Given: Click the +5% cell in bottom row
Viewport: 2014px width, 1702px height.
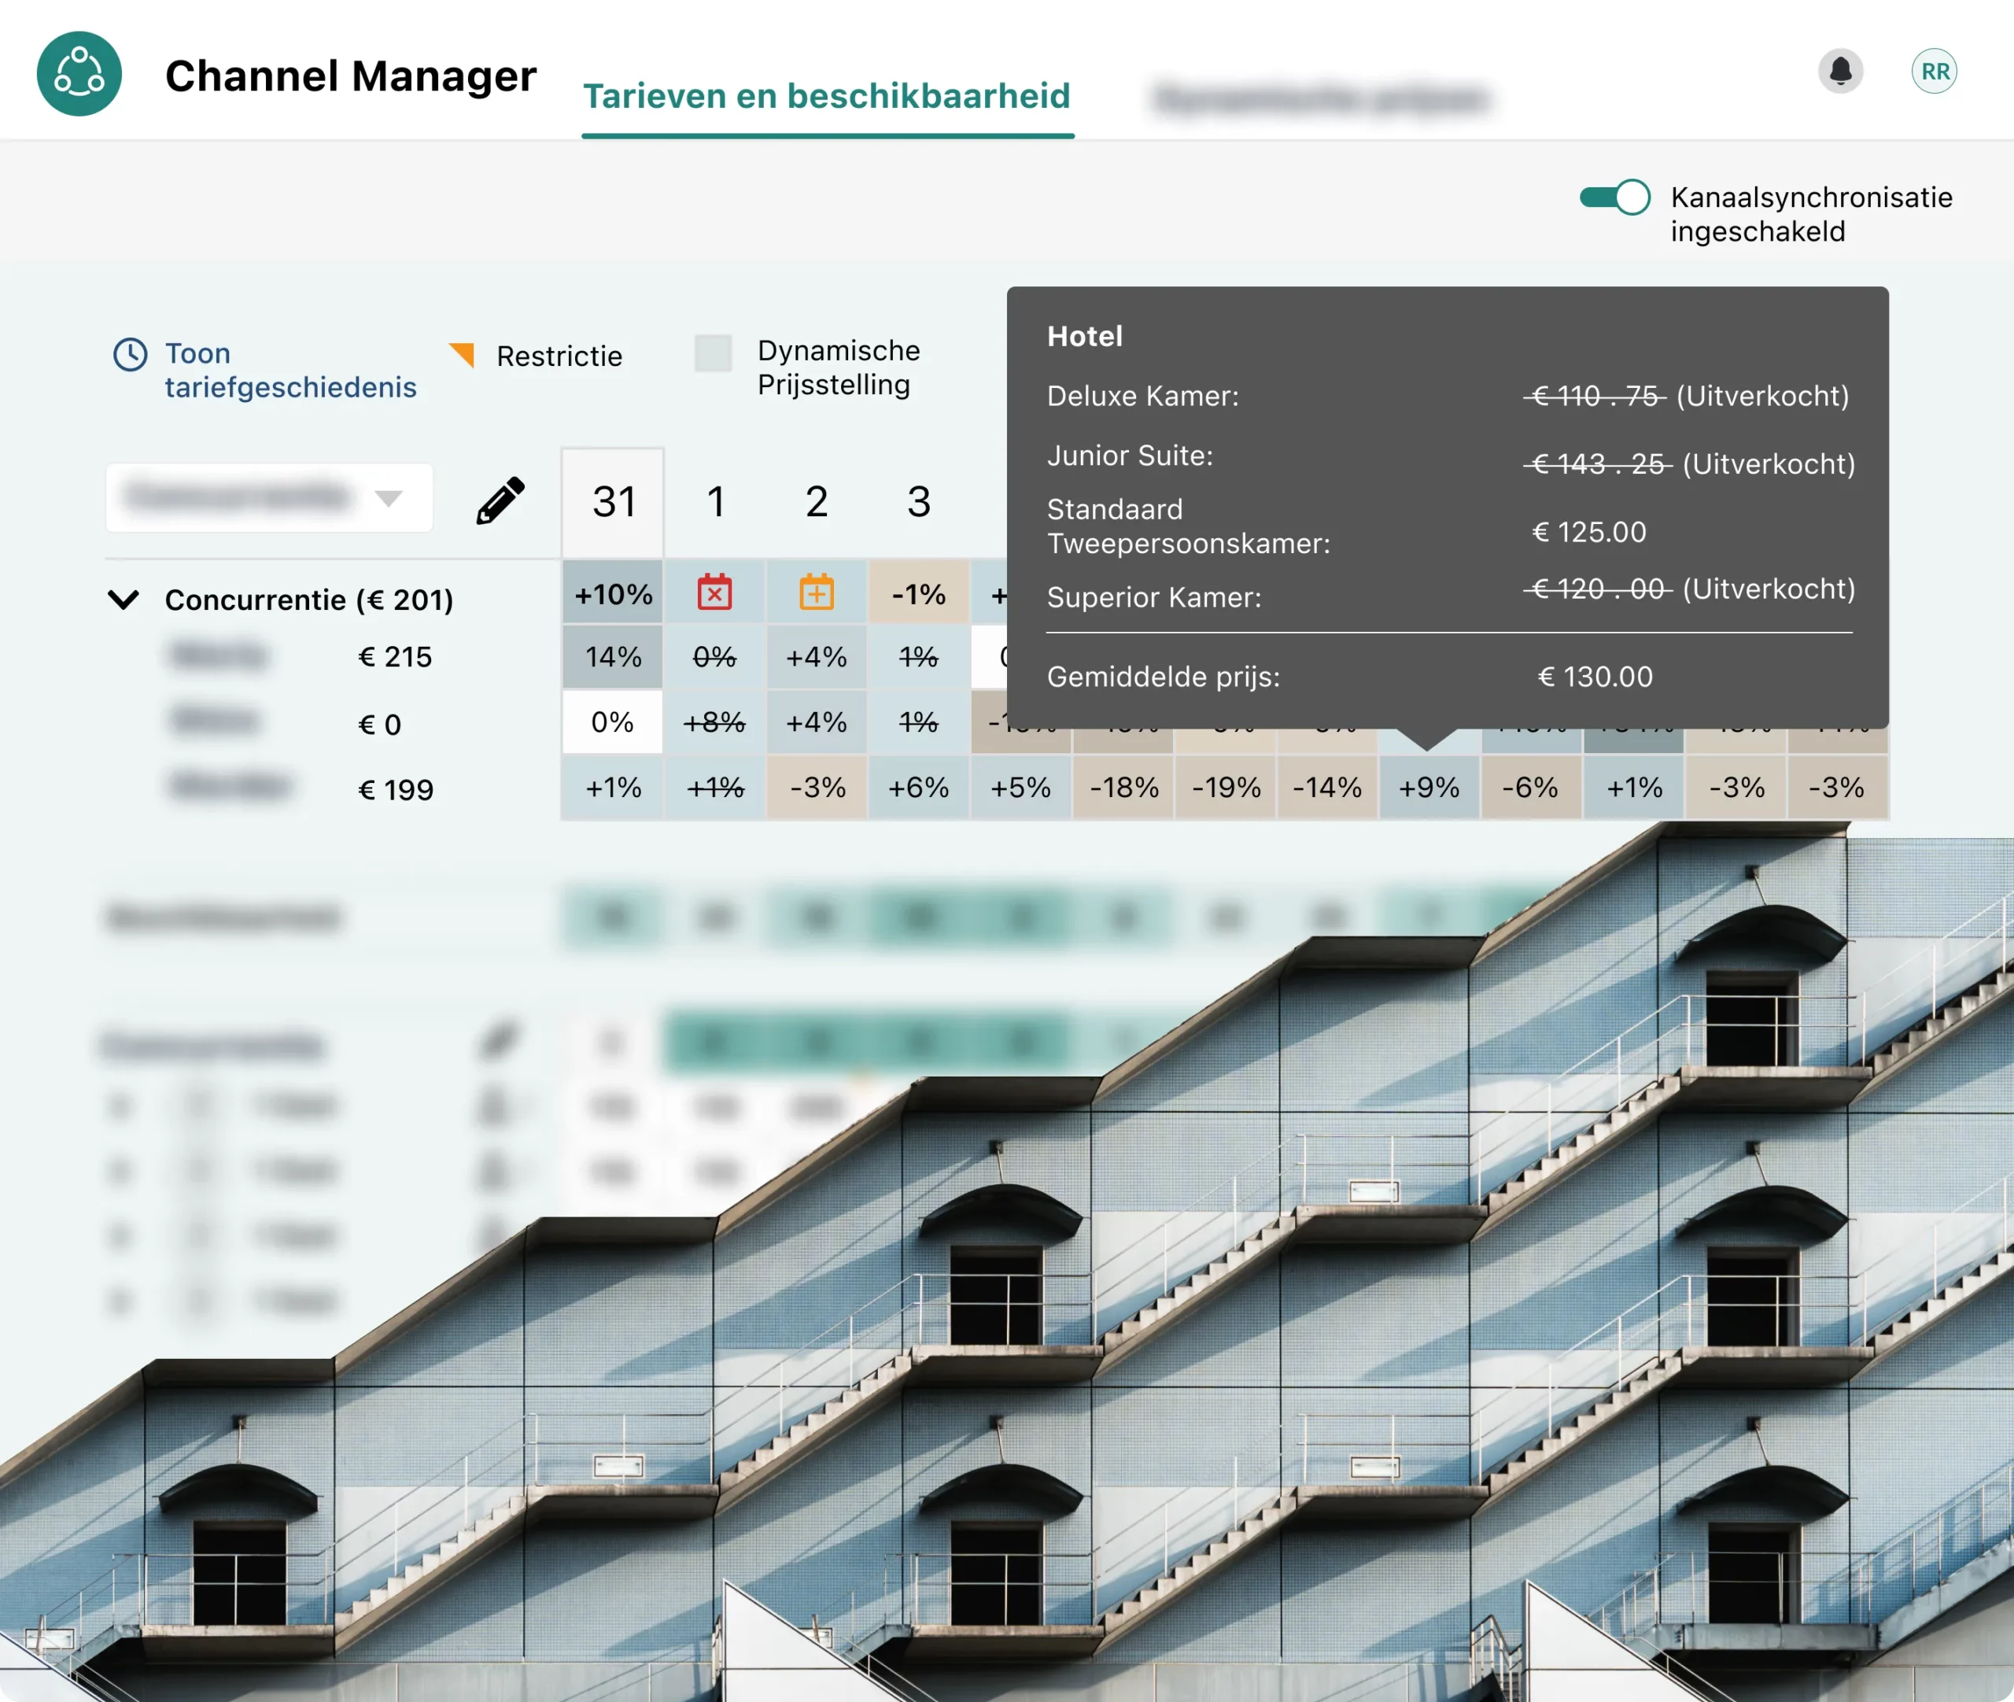Looking at the screenshot, I should [1021, 788].
